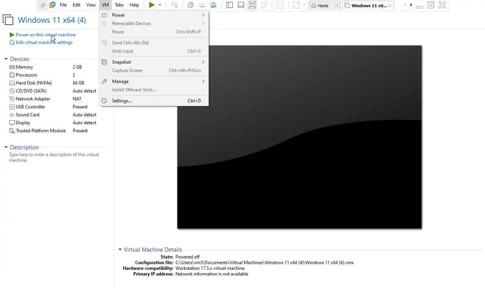Click the Memory chip icon
485x288 pixels.
pos(12,67)
